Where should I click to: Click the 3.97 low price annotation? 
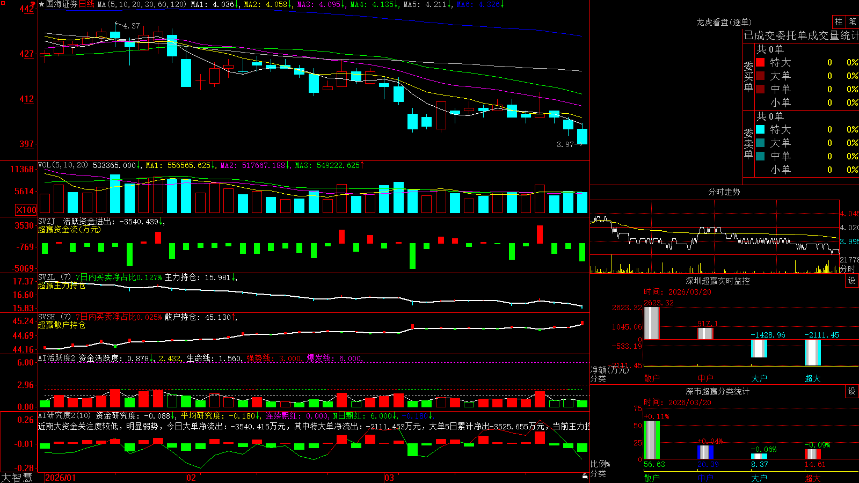565,144
